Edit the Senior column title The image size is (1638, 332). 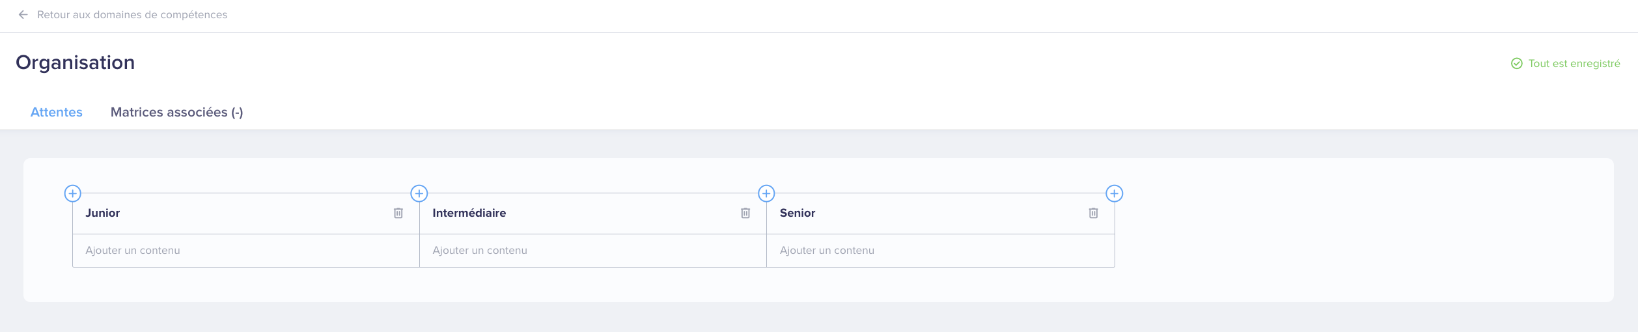click(x=798, y=213)
